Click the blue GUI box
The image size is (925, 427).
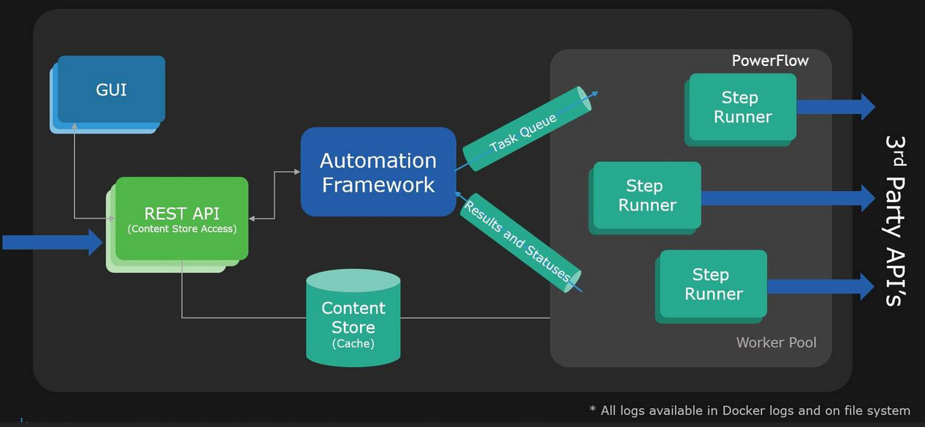pyautogui.click(x=112, y=90)
